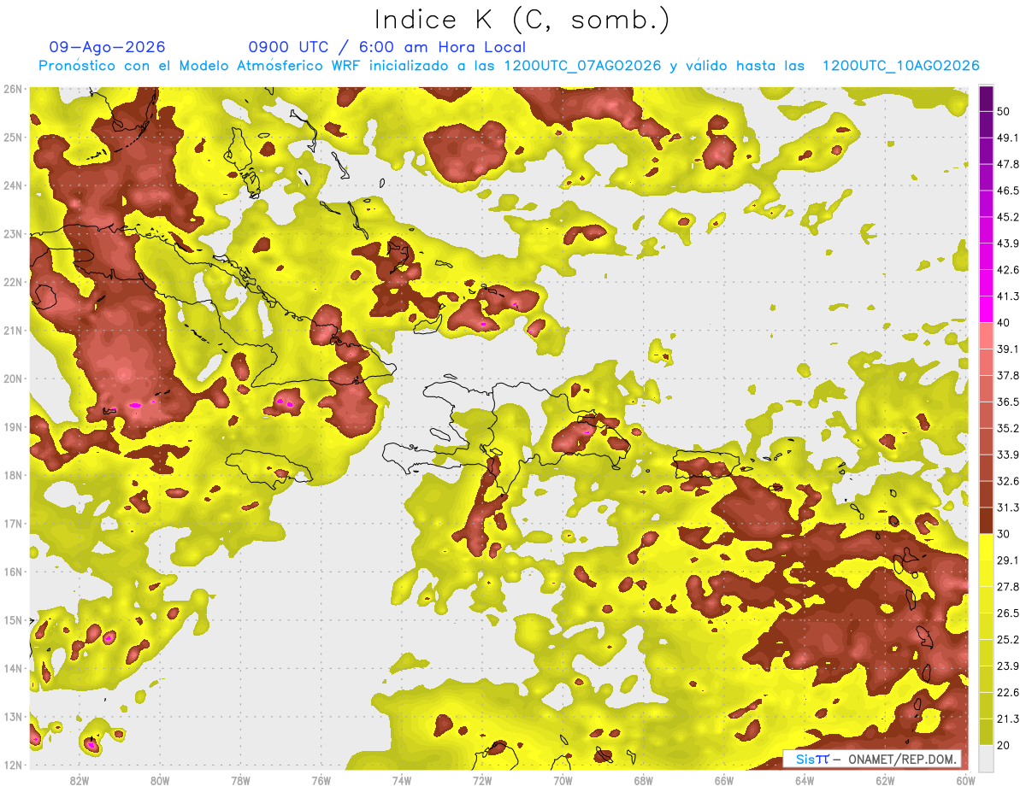Click the color bar label '20'
This screenshot has width=1026, height=792.
(x=1004, y=745)
